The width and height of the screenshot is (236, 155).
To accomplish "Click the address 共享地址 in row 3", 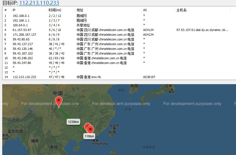I will click(83, 25).
